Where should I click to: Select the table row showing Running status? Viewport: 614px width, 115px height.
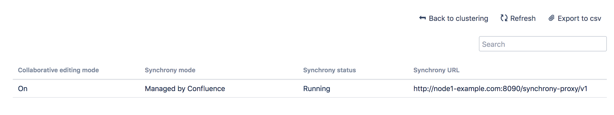[256, 89]
